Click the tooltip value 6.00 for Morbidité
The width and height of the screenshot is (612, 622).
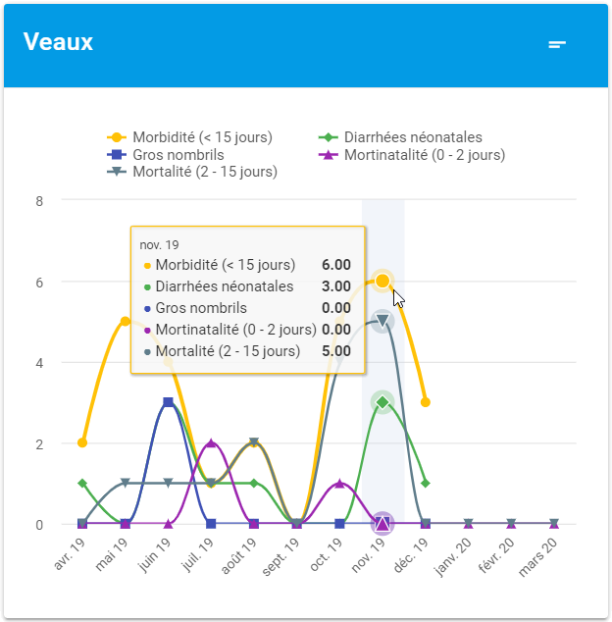click(x=336, y=265)
